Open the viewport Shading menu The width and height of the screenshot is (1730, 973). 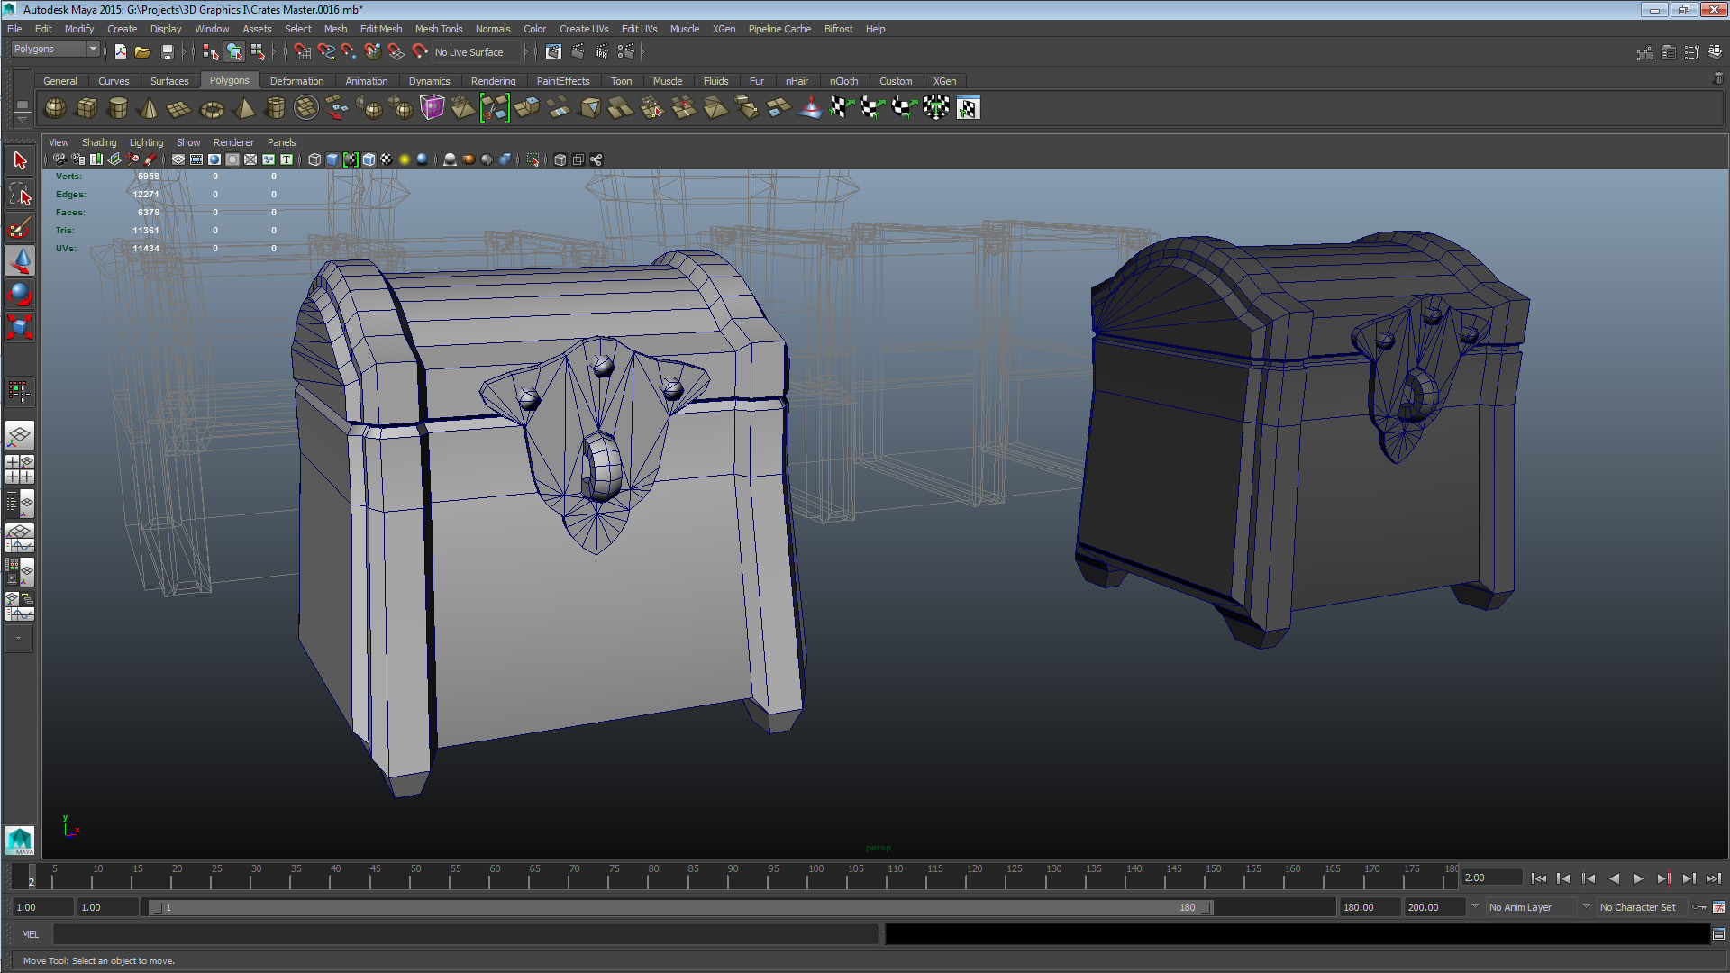98,142
